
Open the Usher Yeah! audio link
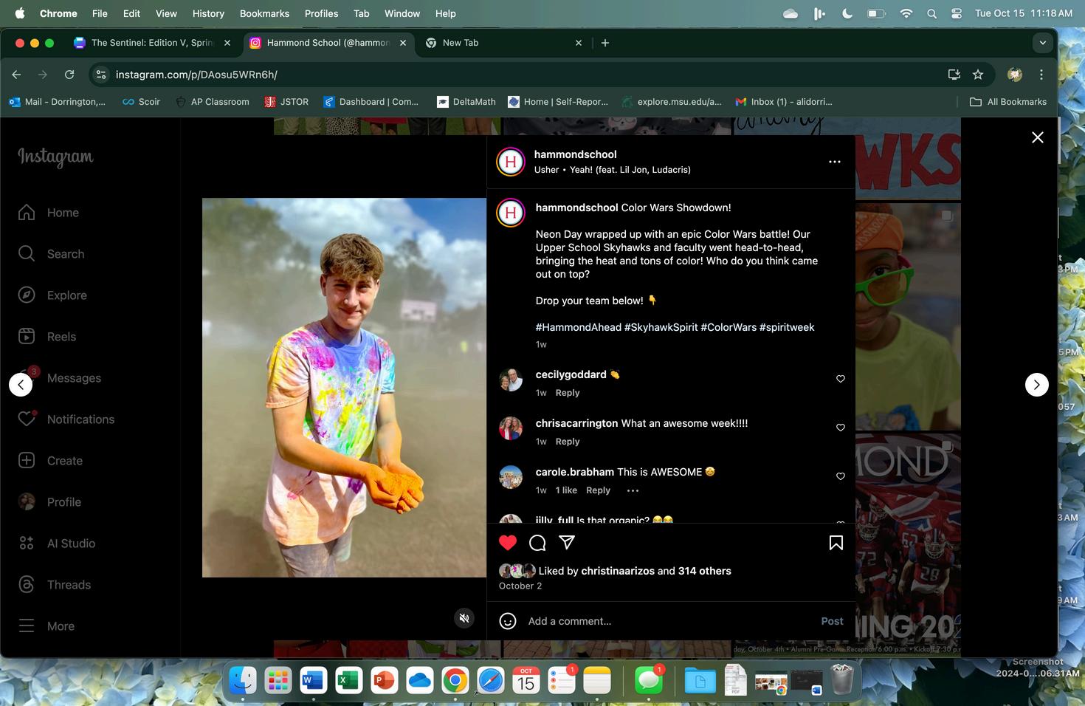613,170
